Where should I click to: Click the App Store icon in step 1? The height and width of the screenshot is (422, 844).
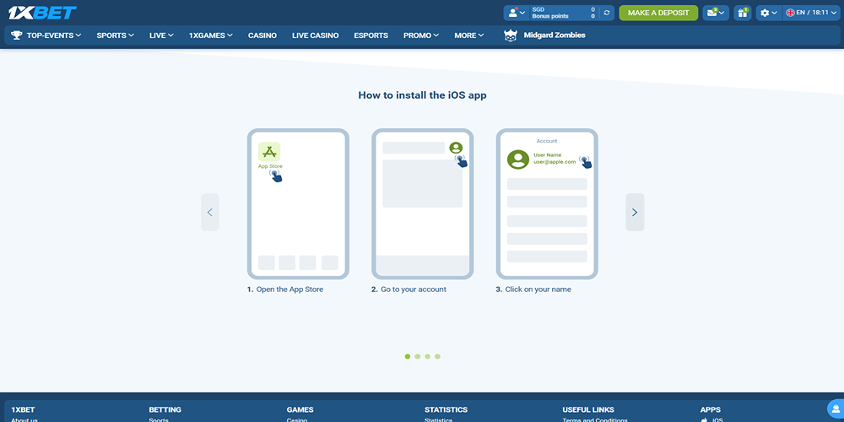coord(269,152)
